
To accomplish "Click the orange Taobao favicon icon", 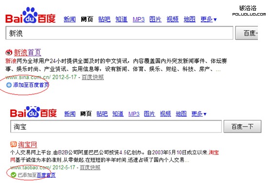I will pos(13,144).
